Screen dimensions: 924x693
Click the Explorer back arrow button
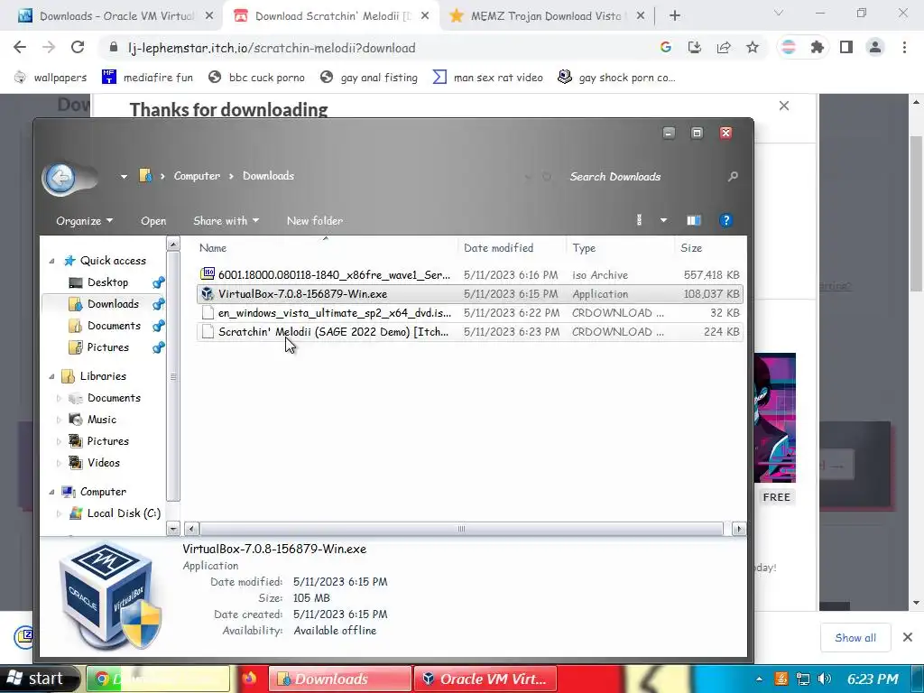60,178
